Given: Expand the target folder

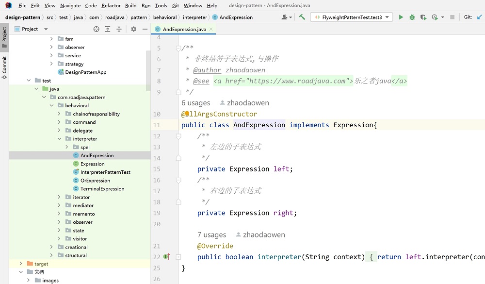Looking at the screenshot, I should pyautogui.click(x=21, y=264).
